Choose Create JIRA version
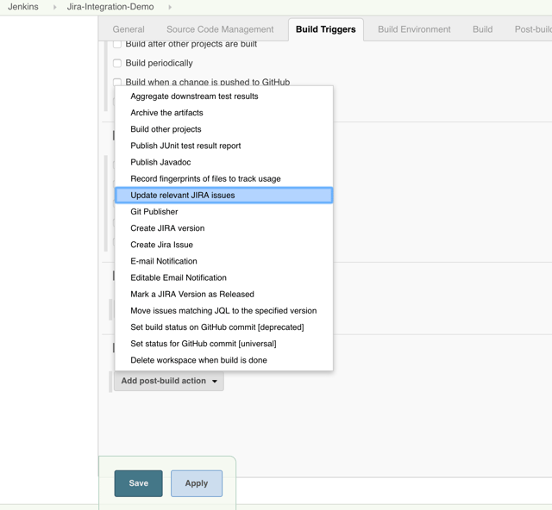The image size is (552, 510). (x=224, y=228)
